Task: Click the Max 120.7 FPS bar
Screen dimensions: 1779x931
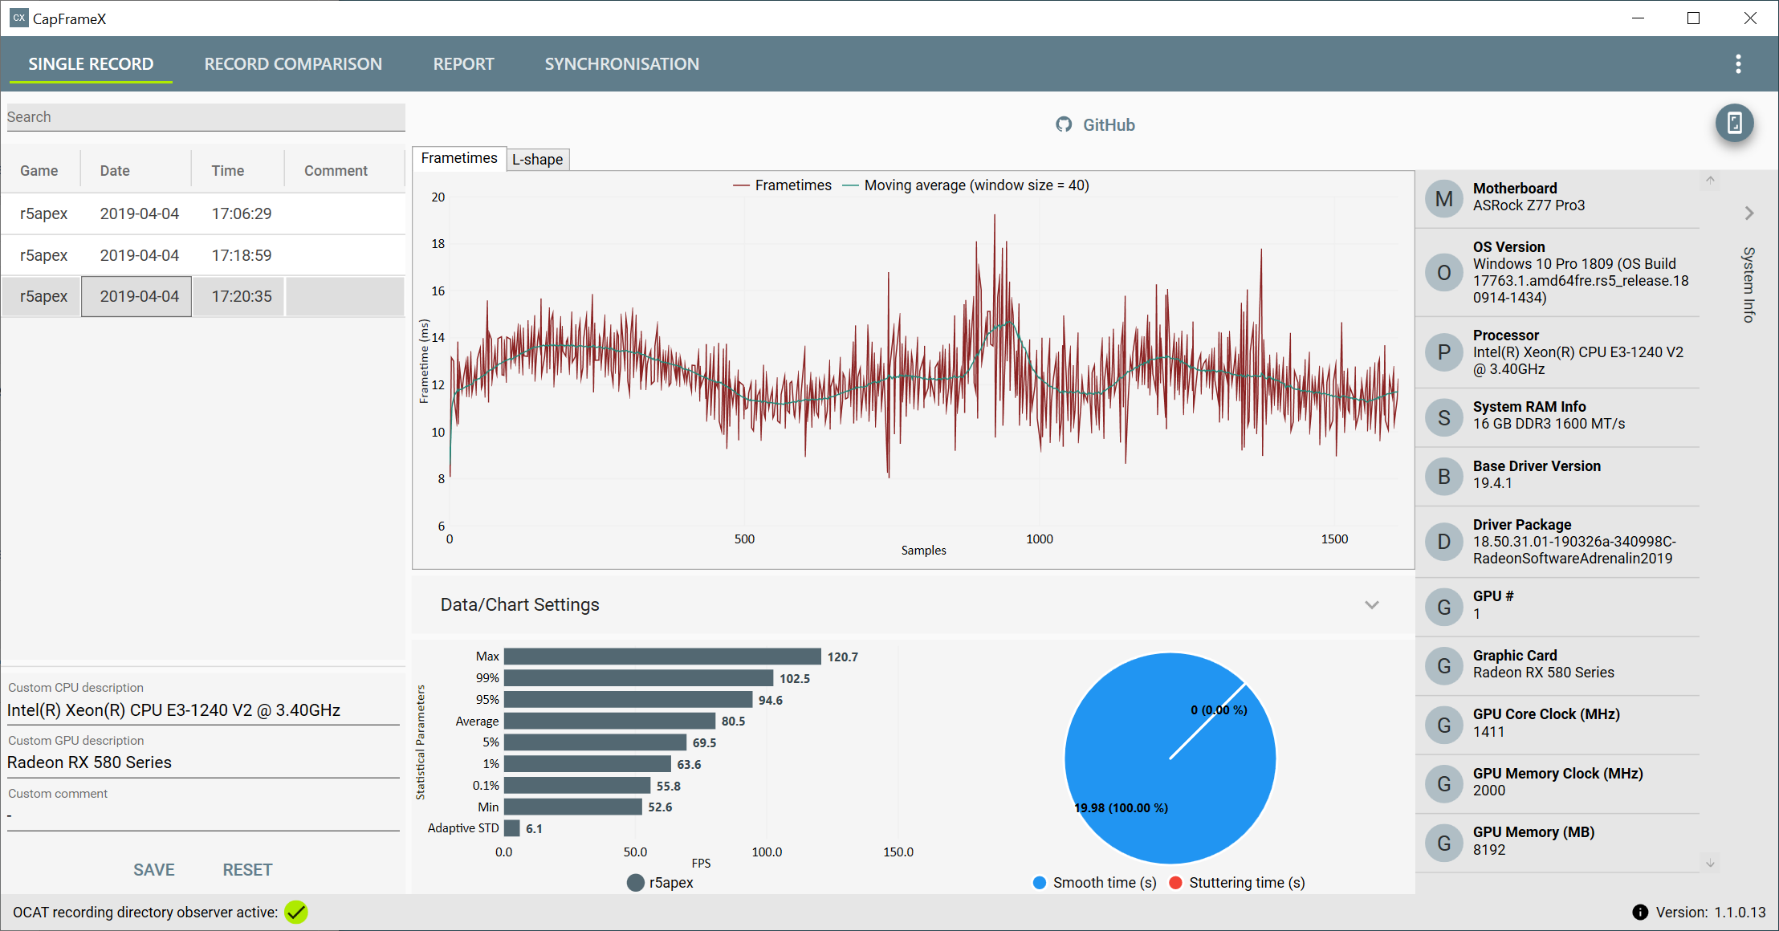Action: pos(662,657)
